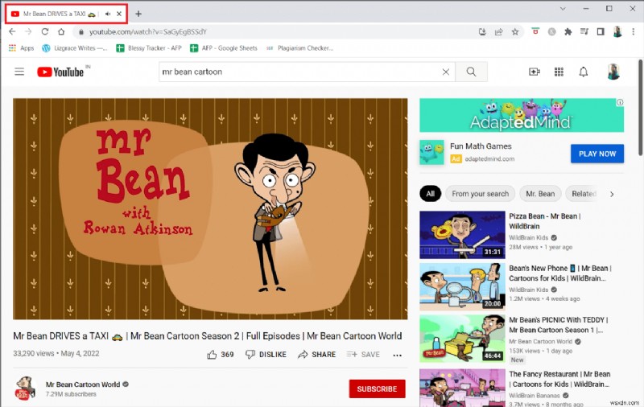Open the YouTube account avatar menu

click(x=613, y=72)
